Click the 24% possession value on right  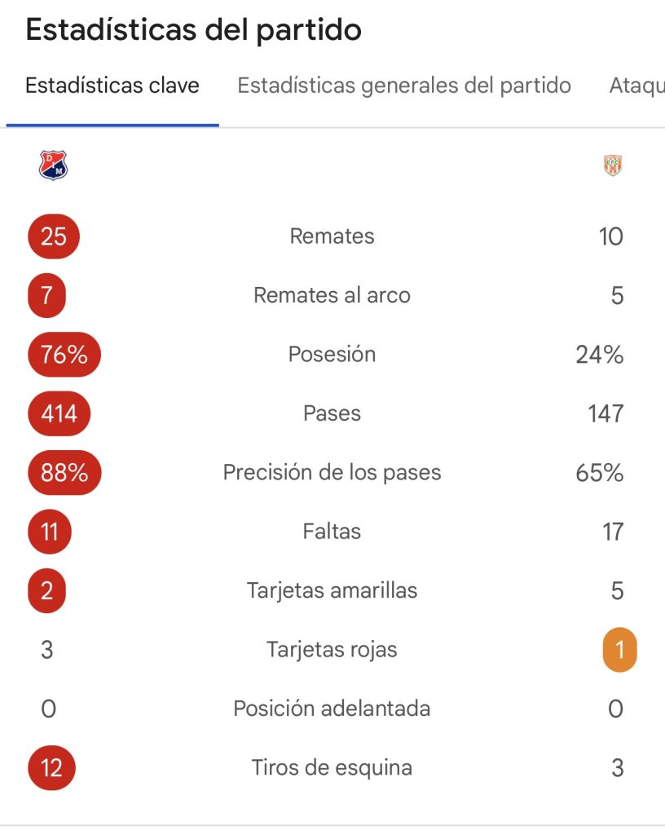(600, 355)
